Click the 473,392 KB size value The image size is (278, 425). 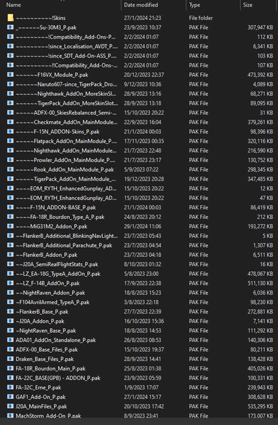[x=260, y=75]
